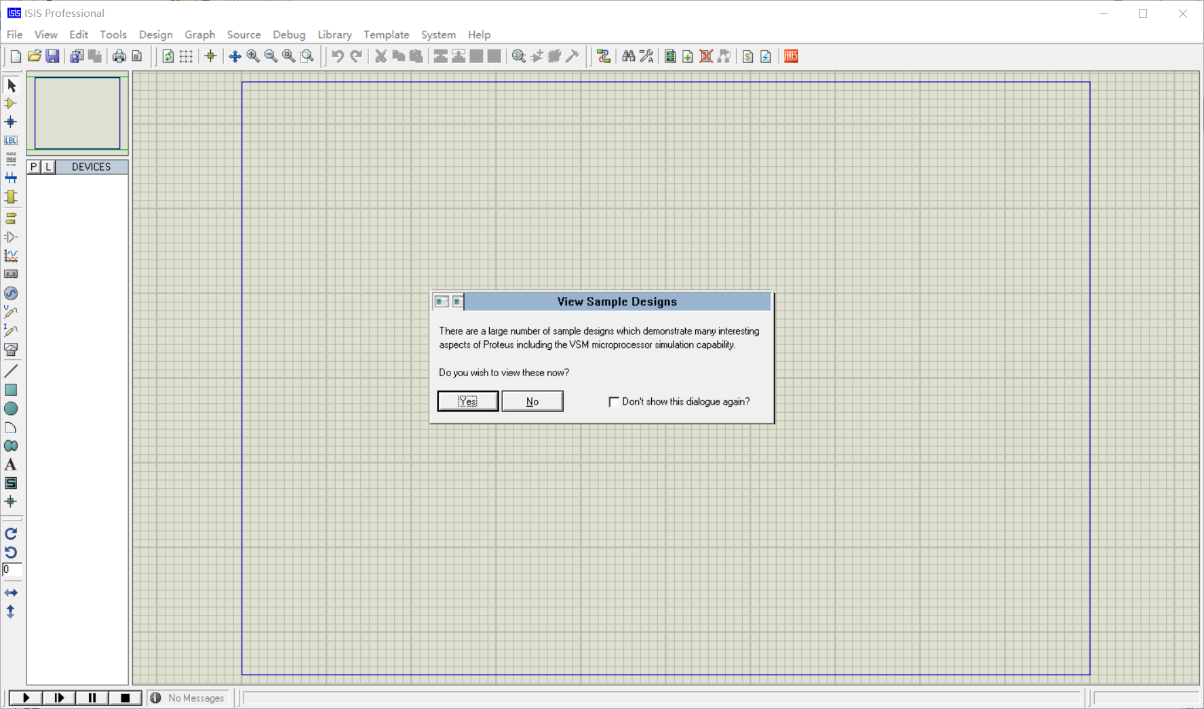Choose the Generator mode icon
Image resolution: width=1204 pixels, height=709 pixels.
[11, 293]
